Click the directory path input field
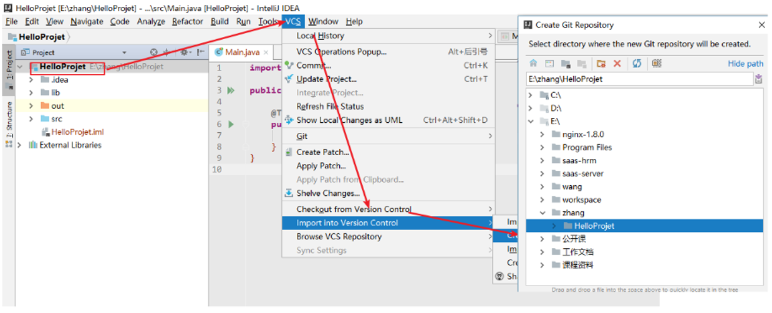This screenshot has height=313, width=772. click(639, 79)
